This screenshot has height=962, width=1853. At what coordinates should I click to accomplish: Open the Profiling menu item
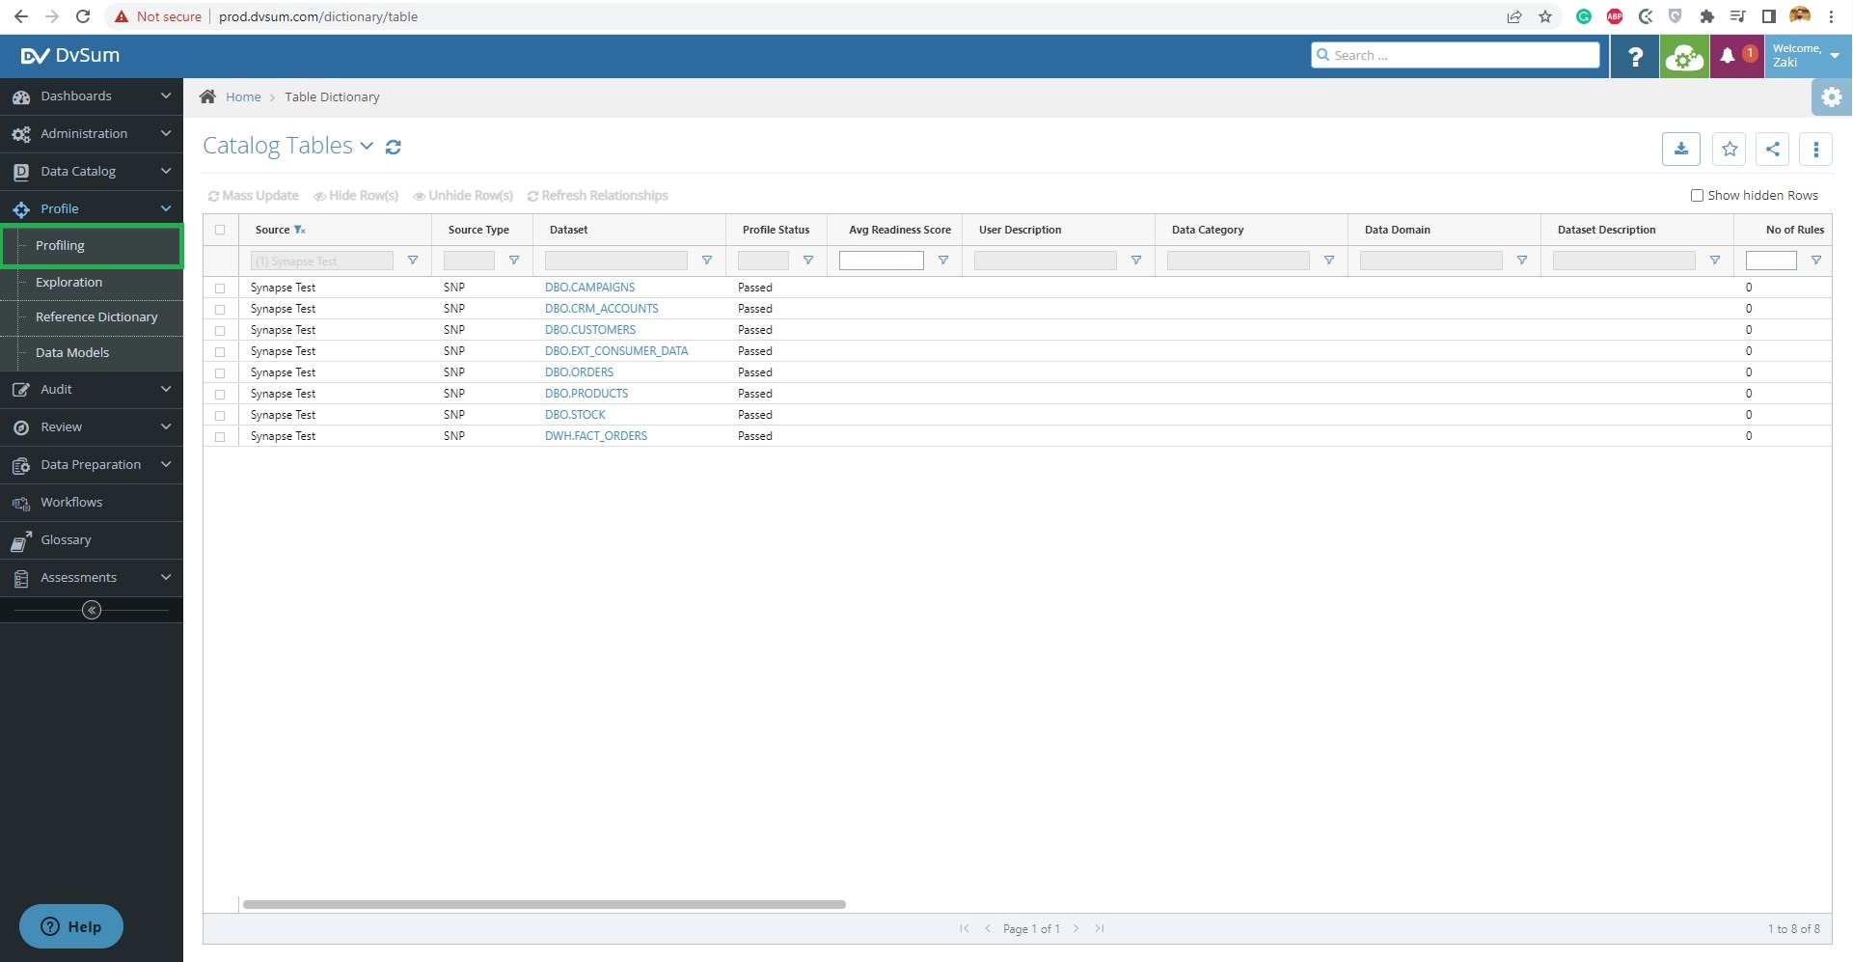tap(61, 245)
